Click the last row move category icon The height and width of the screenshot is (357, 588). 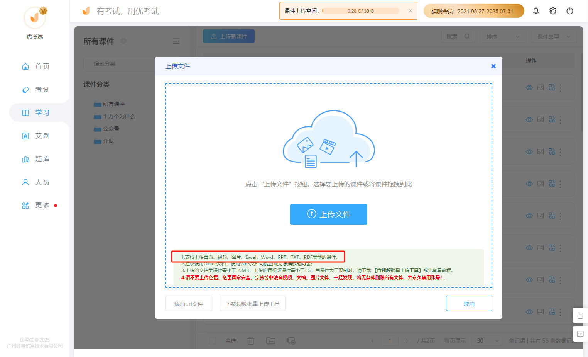(552, 312)
